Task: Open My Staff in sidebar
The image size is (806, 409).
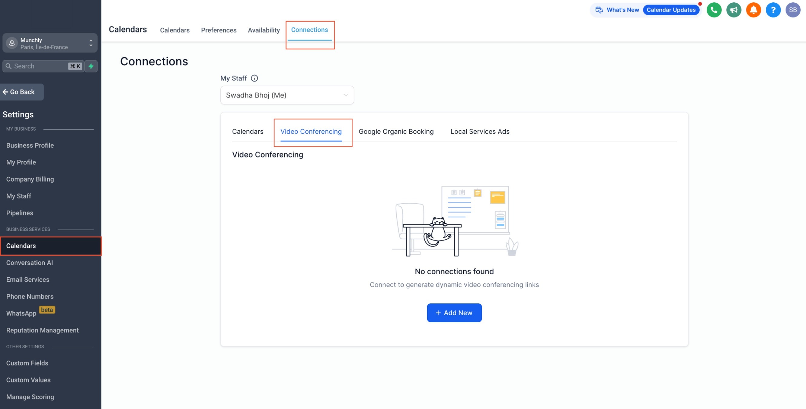Action: pyautogui.click(x=18, y=196)
